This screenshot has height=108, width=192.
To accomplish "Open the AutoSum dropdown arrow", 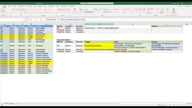I will click(x=155, y=9).
